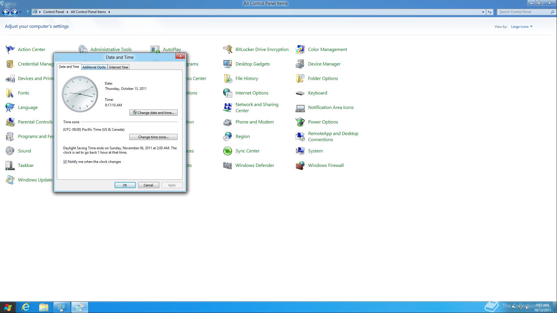Open File Explorer from the taskbar
This screenshot has height=313, width=557.
click(44, 307)
